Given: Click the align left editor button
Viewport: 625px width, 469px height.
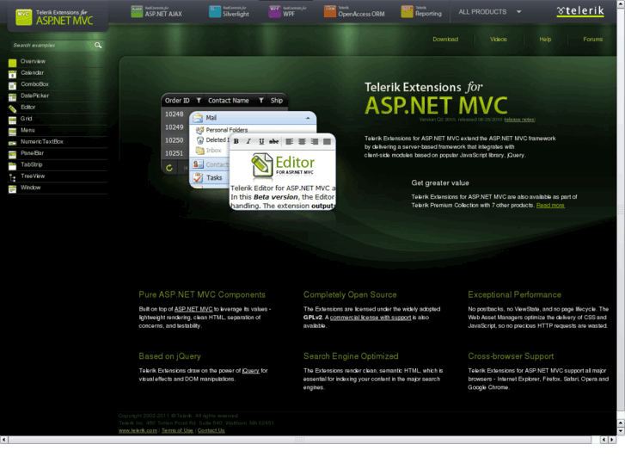Looking at the screenshot, I should 289,141.
